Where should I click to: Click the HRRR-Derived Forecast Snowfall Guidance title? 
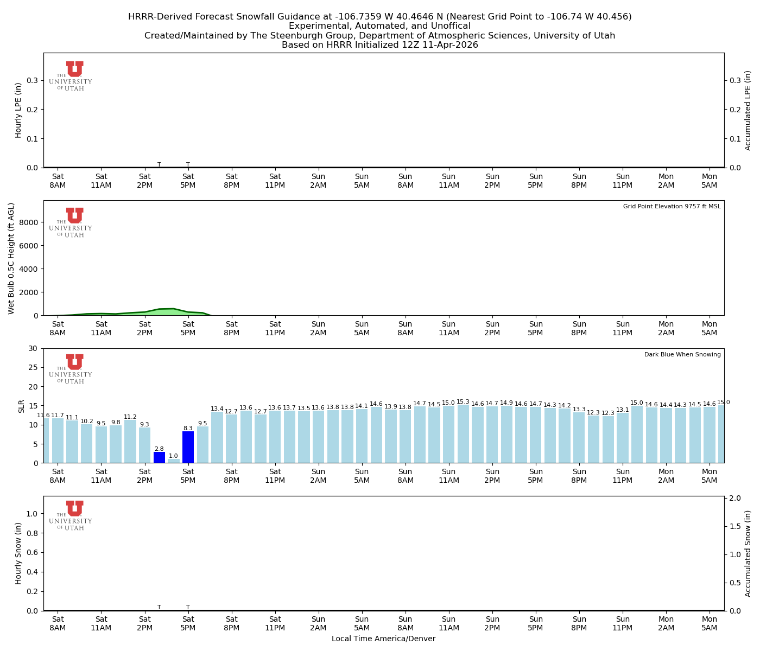click(x=379, y=17)
